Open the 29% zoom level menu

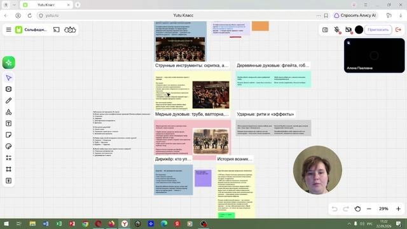383,209
